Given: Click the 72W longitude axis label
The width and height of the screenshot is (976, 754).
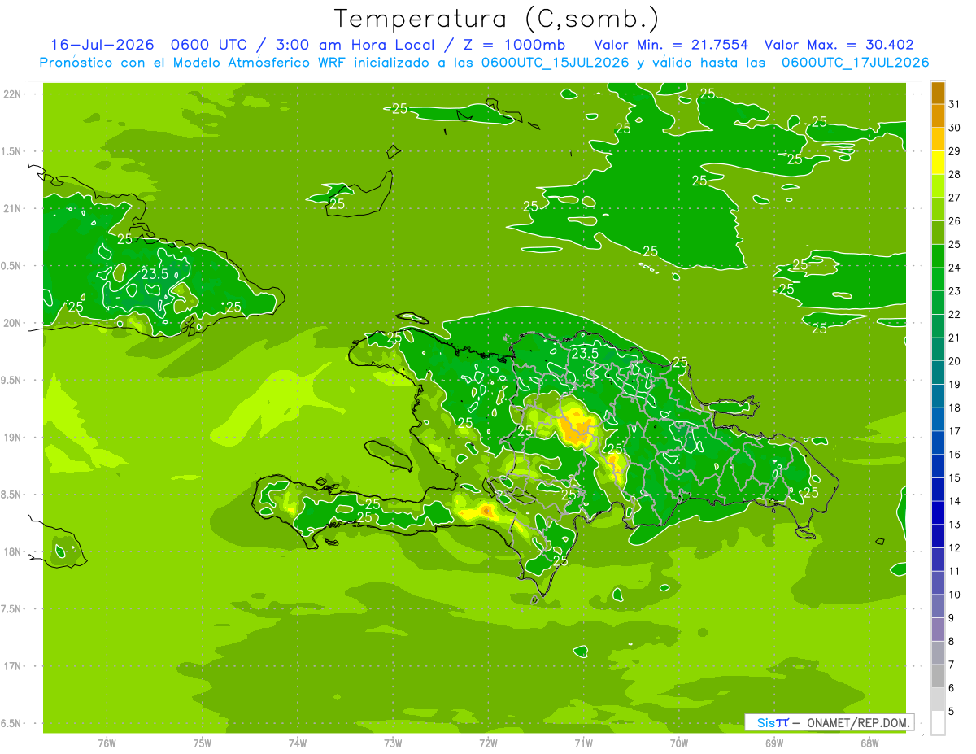Looking at the screenshot, I should coord(488,743).
